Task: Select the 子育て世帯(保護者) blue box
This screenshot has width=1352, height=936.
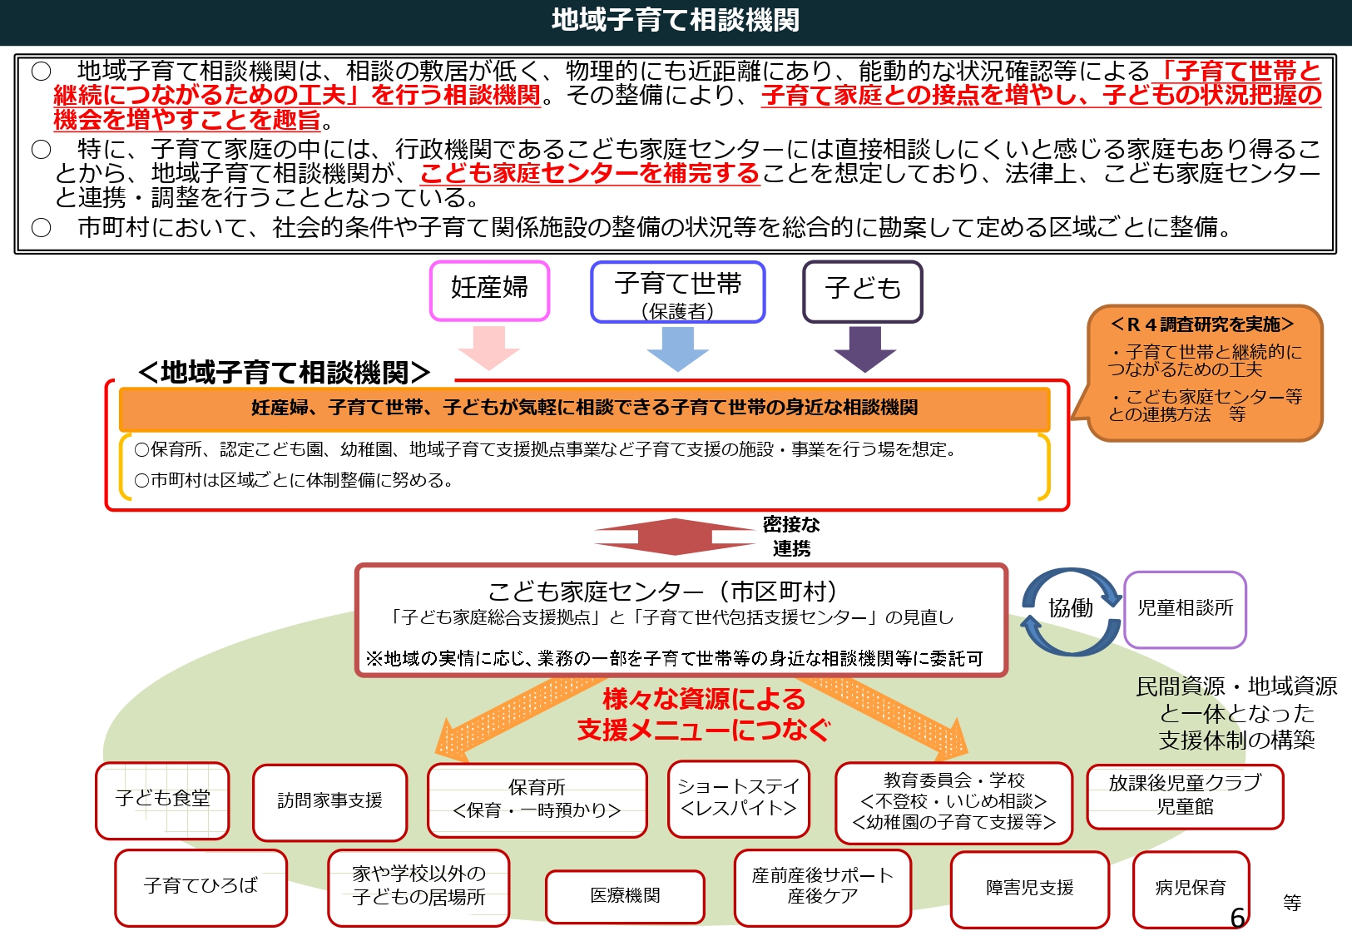Action: [x=677, y=292]
